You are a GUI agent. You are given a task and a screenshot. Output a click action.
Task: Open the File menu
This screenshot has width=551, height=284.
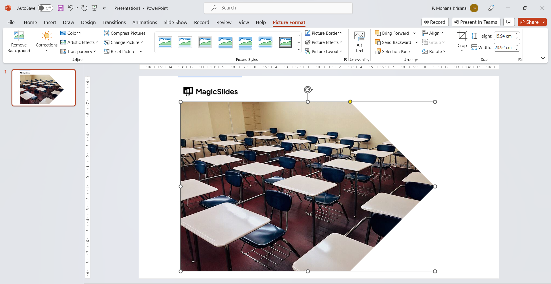[11, 22]
